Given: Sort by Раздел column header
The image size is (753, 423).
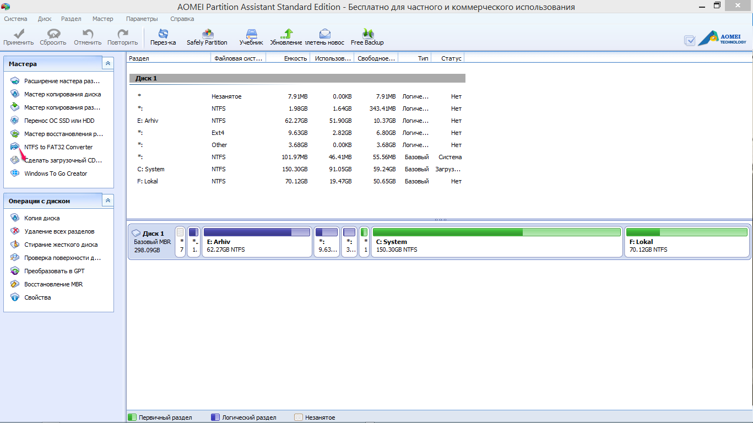Looking at the screenshot, I should coord(169,58).
